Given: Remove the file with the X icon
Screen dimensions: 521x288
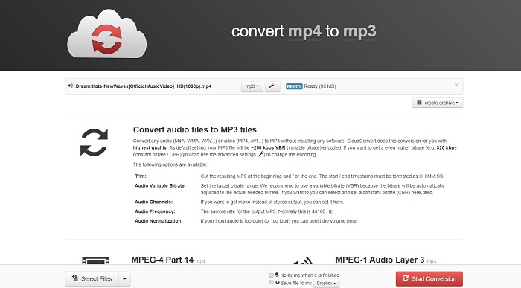Looking at the screenshot, I should tap(456, 85).
